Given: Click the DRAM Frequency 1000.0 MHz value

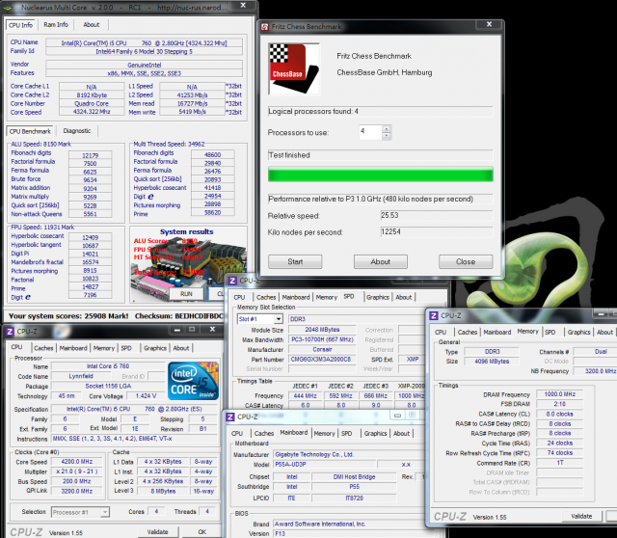Looking at the screenshot, I should click(x=559, y=394).
